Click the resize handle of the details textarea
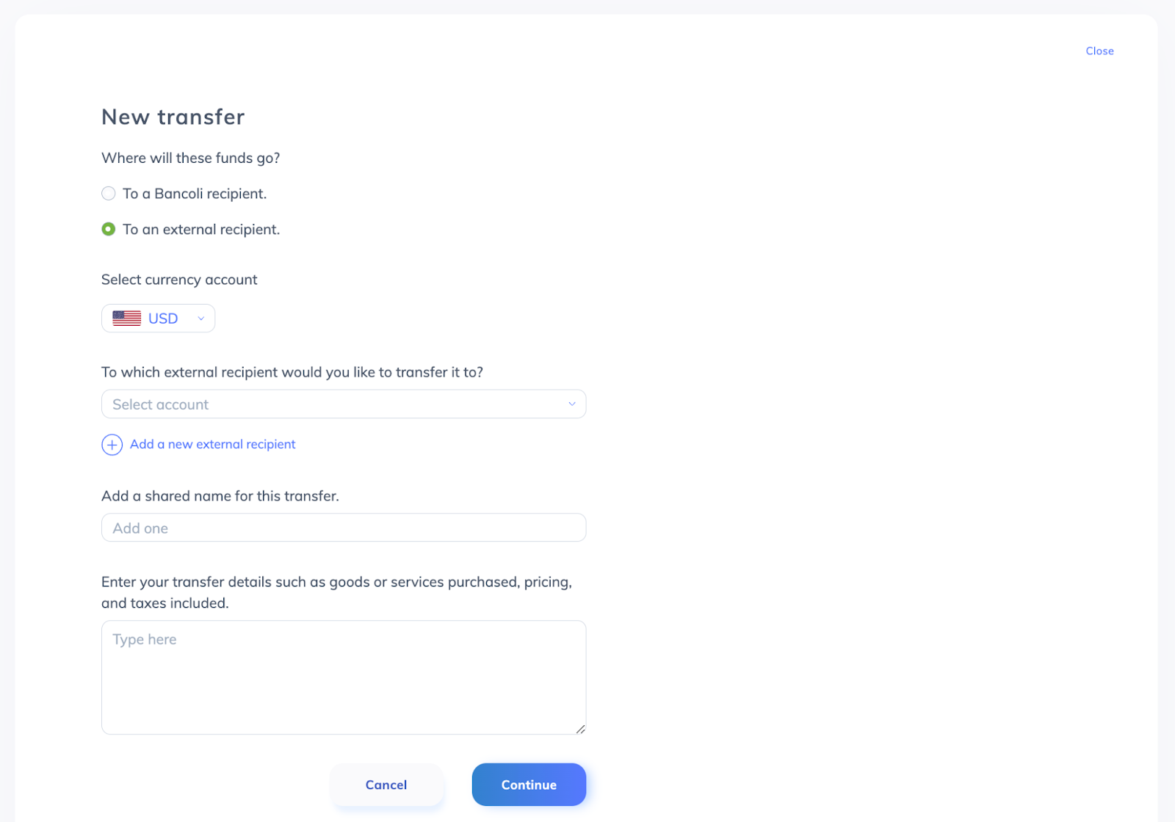 [x=580, y=729]
